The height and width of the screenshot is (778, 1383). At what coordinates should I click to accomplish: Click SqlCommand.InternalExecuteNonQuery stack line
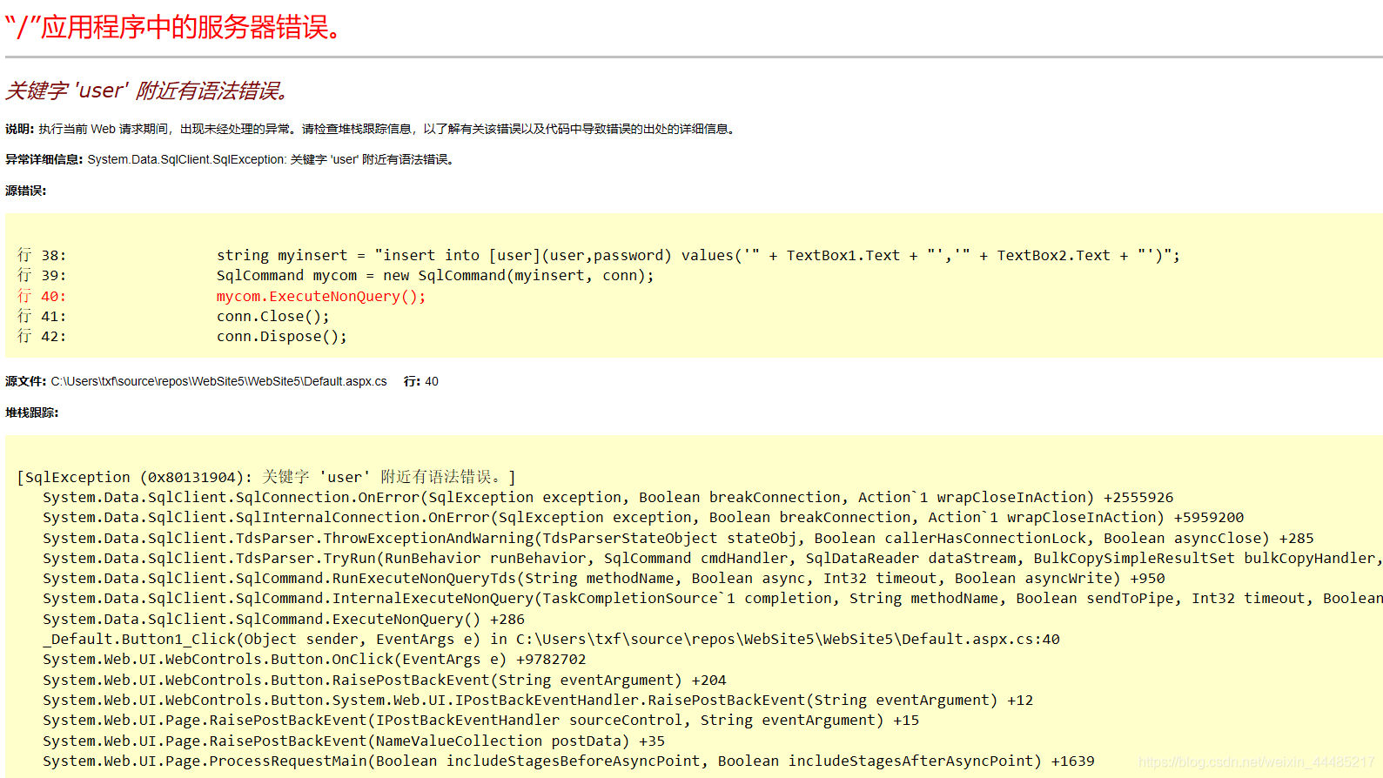coord(713,598)
